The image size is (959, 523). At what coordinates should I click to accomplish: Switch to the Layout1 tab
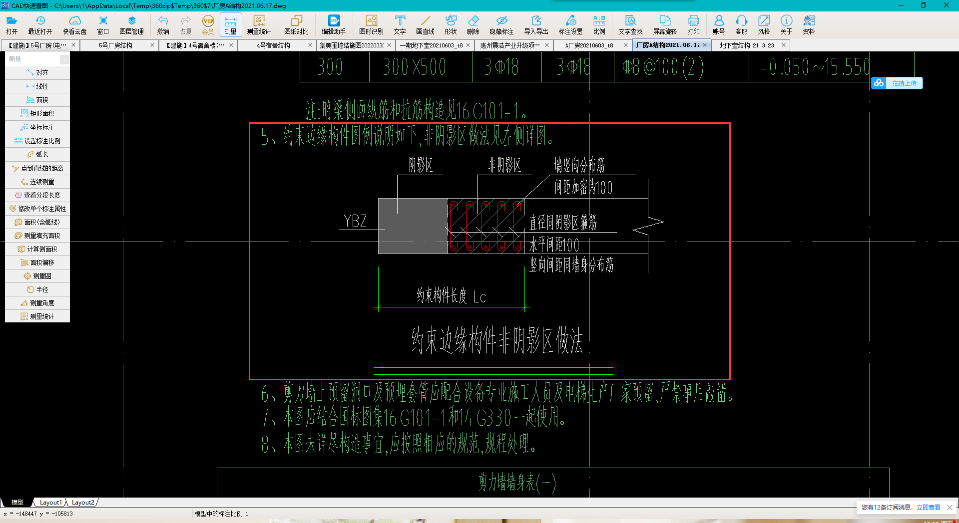click(x=51, y=503)
